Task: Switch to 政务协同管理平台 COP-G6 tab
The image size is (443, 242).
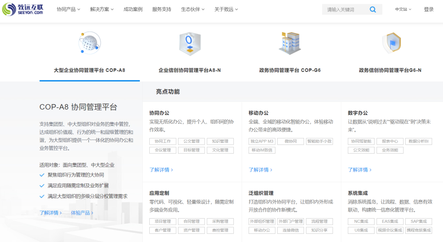Action: [x=290, y=70]
